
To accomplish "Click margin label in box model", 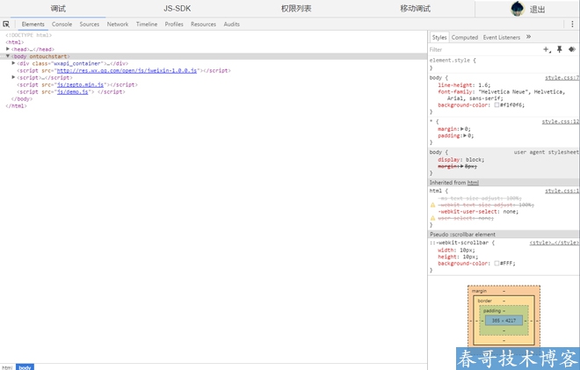I will click(x=479, y=291).
